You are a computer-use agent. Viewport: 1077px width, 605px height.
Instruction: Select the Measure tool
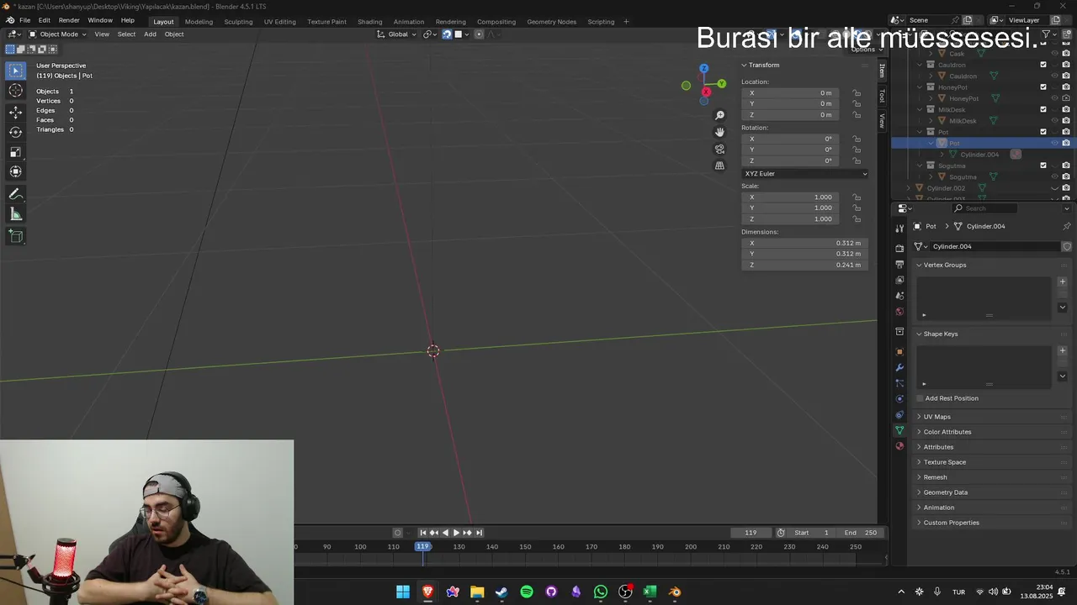(15, 214)
